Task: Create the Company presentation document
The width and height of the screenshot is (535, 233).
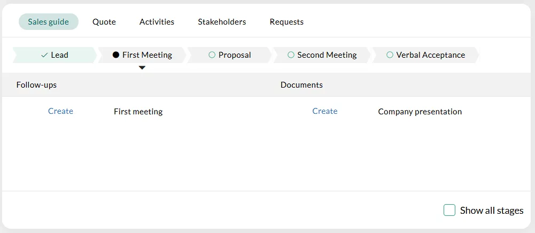Action: [325, 111]
